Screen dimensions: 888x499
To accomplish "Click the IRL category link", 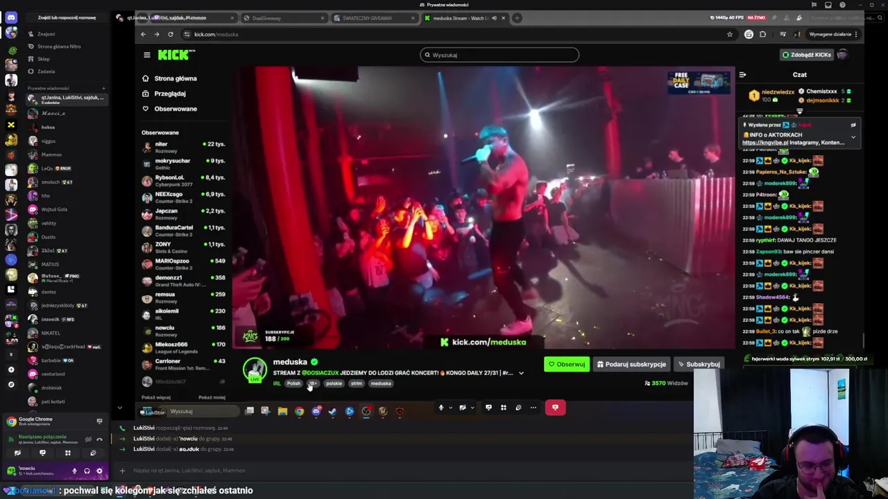I will tap(277, 383).
